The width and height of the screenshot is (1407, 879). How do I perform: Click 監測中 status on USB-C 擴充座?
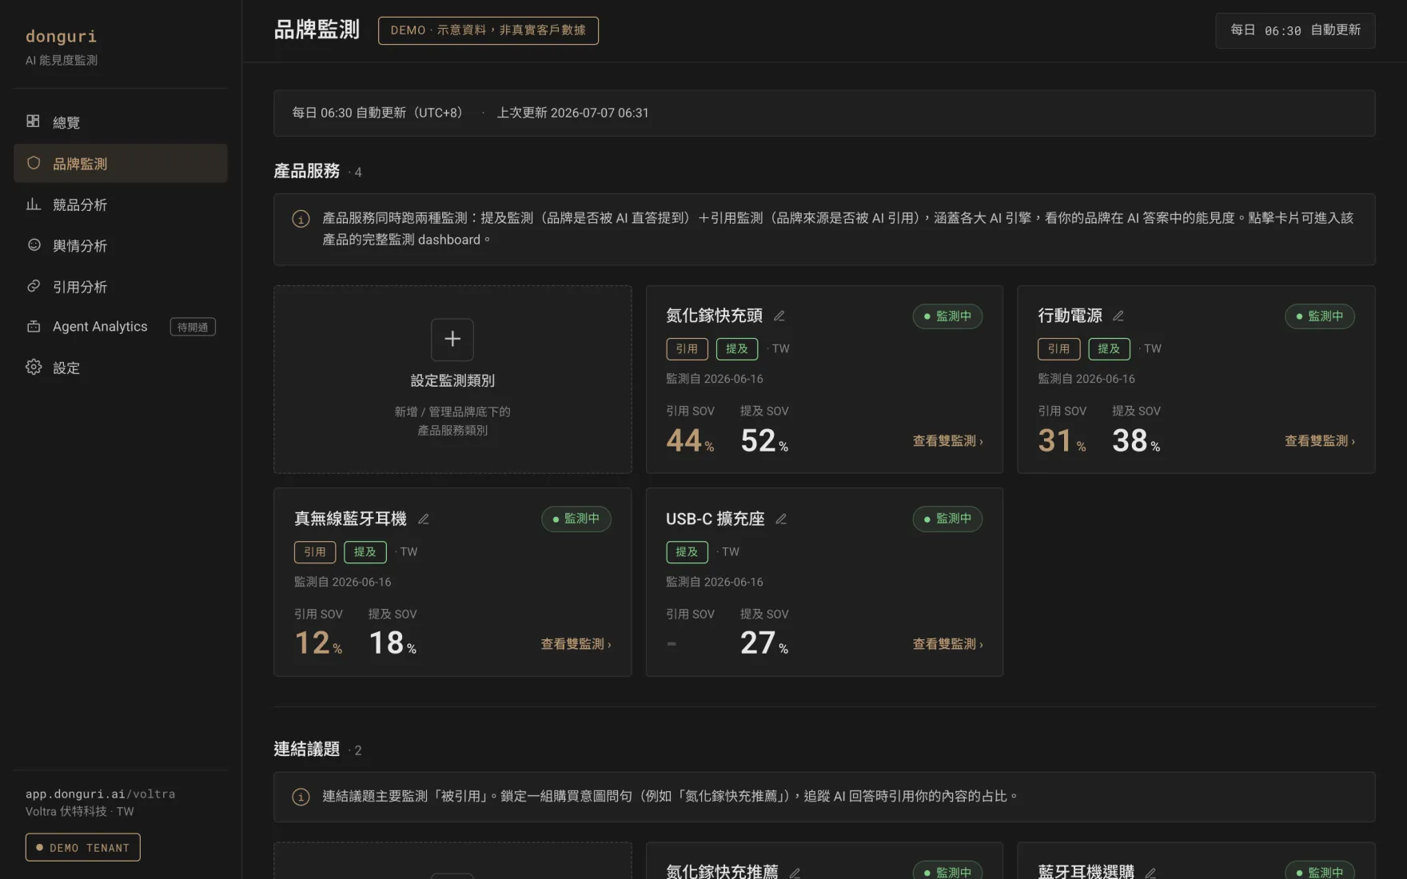coord(947,519)
